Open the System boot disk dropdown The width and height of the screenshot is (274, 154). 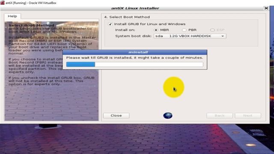coord(190,36)
